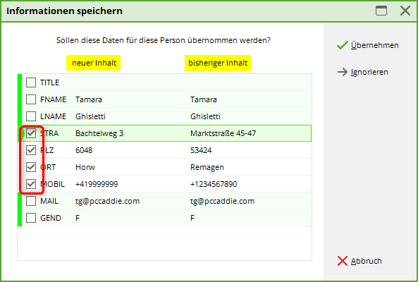
Task: Click the yellow neuer Inhalt column header
Action: pyautogui.click(x=93, y=63)
